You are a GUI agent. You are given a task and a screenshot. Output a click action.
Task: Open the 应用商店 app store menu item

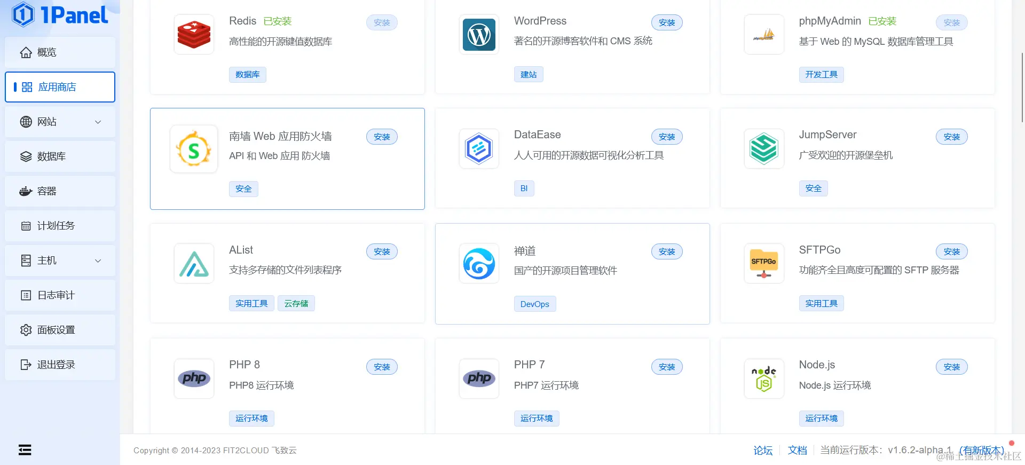pos(60,87)
